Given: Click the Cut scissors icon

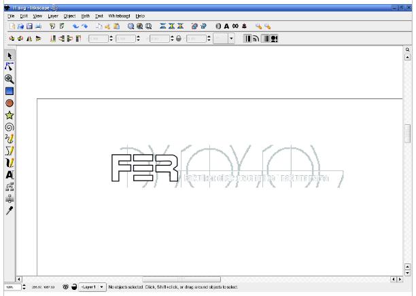Looking at the screenshot, I should [x=107, y=26].
